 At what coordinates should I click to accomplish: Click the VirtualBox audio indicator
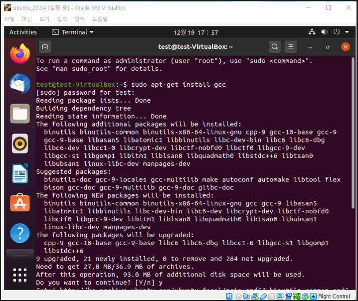coord(246,296)
